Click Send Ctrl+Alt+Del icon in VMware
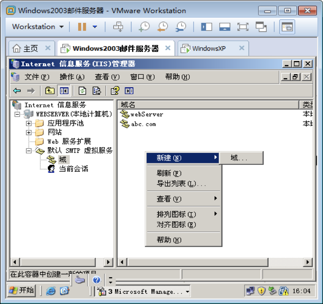 [118, 27]
